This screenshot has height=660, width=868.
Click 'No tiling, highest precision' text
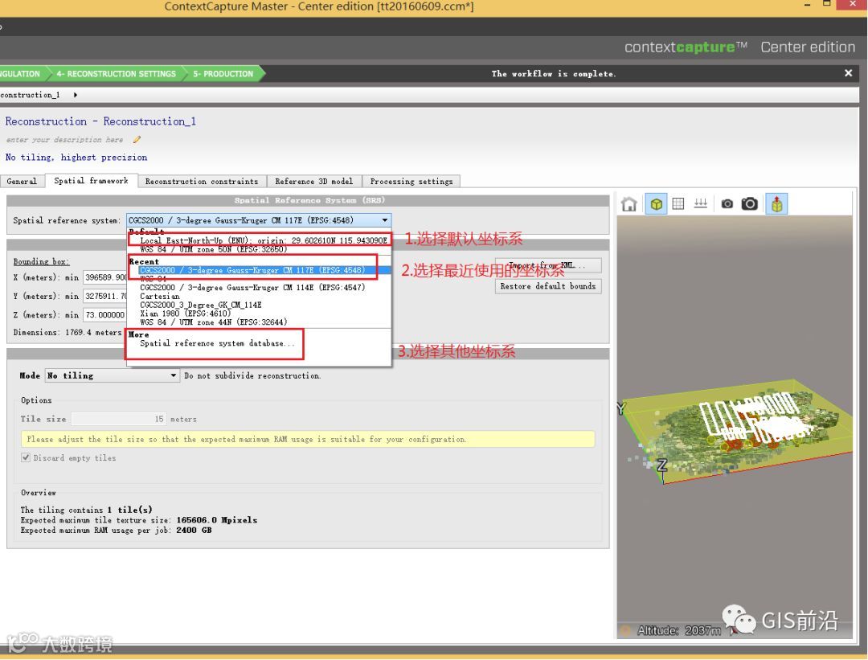point(76,158)
